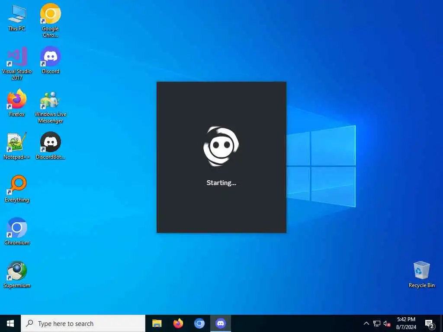Screen dimensions: 443x332
Task: Click the Discord desktop shortcut
Action: [x=50, y=60]
